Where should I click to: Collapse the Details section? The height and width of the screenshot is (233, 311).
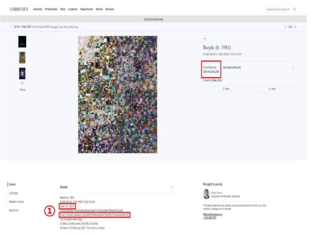coord(172,187)
